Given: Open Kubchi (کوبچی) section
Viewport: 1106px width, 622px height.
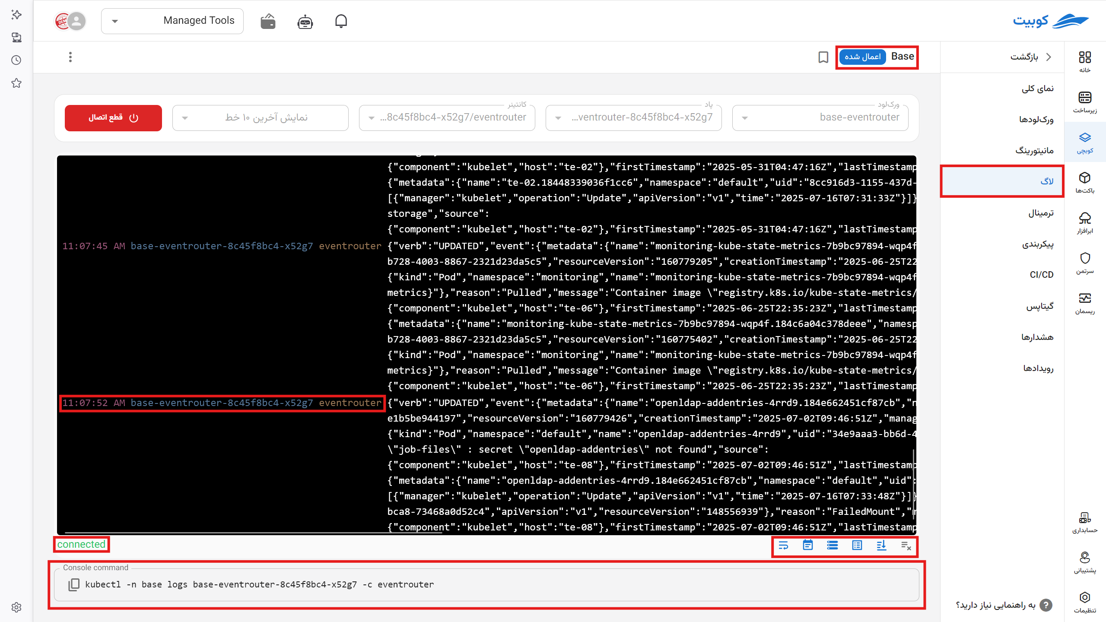Looking at the screenshot, I should pyautogui.click(x=1085, y=143).
